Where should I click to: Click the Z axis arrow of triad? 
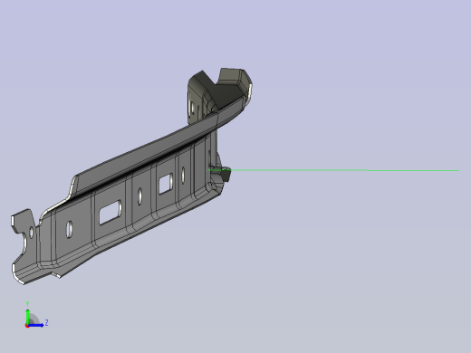36,325
